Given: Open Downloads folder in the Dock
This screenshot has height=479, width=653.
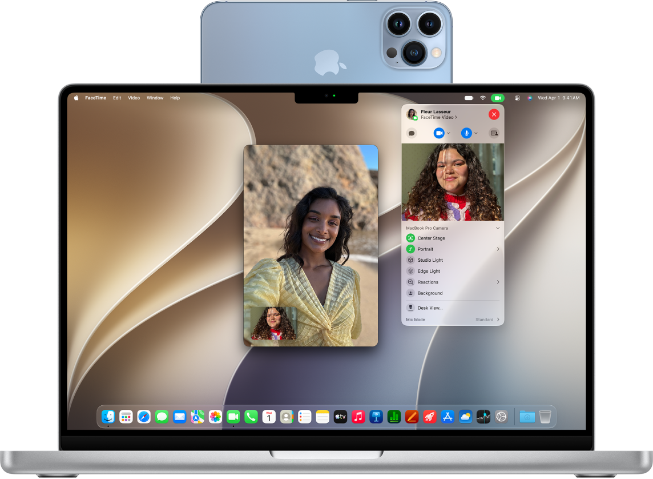Looking at the screenshot, I should tap(527, 417).
